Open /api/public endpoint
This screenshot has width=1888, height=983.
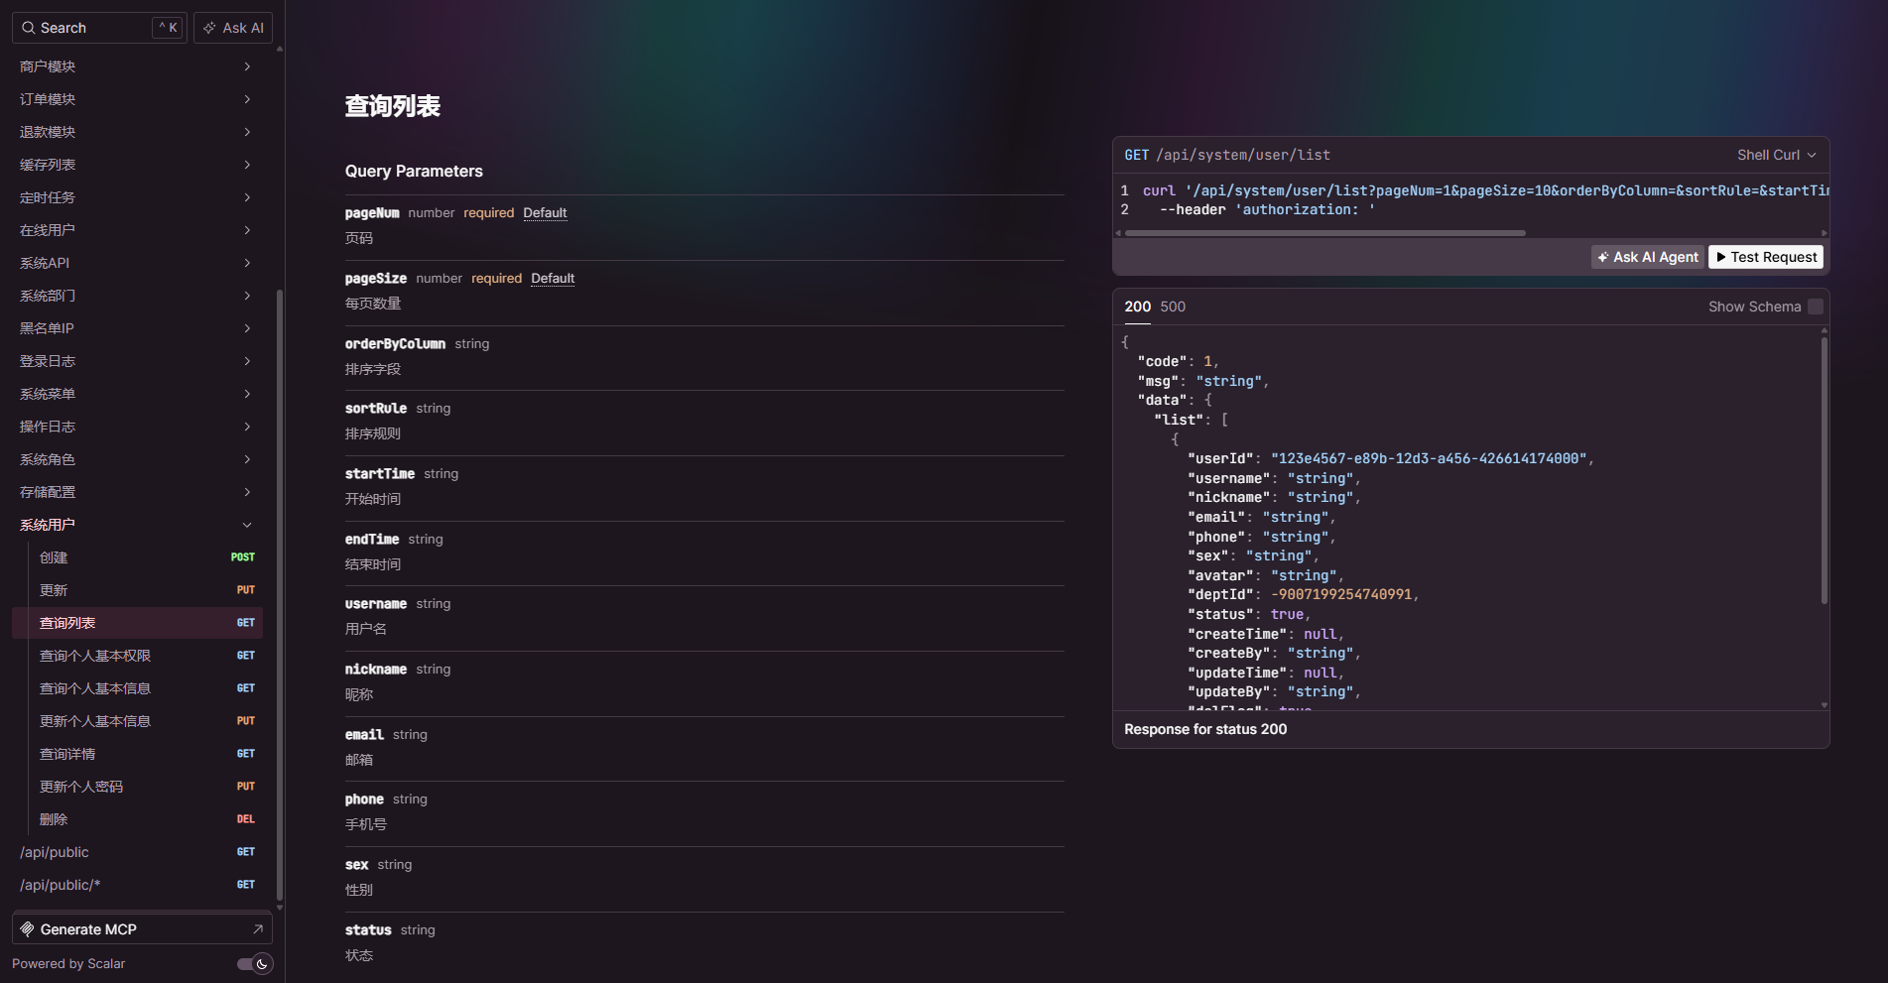coord(137,852)
